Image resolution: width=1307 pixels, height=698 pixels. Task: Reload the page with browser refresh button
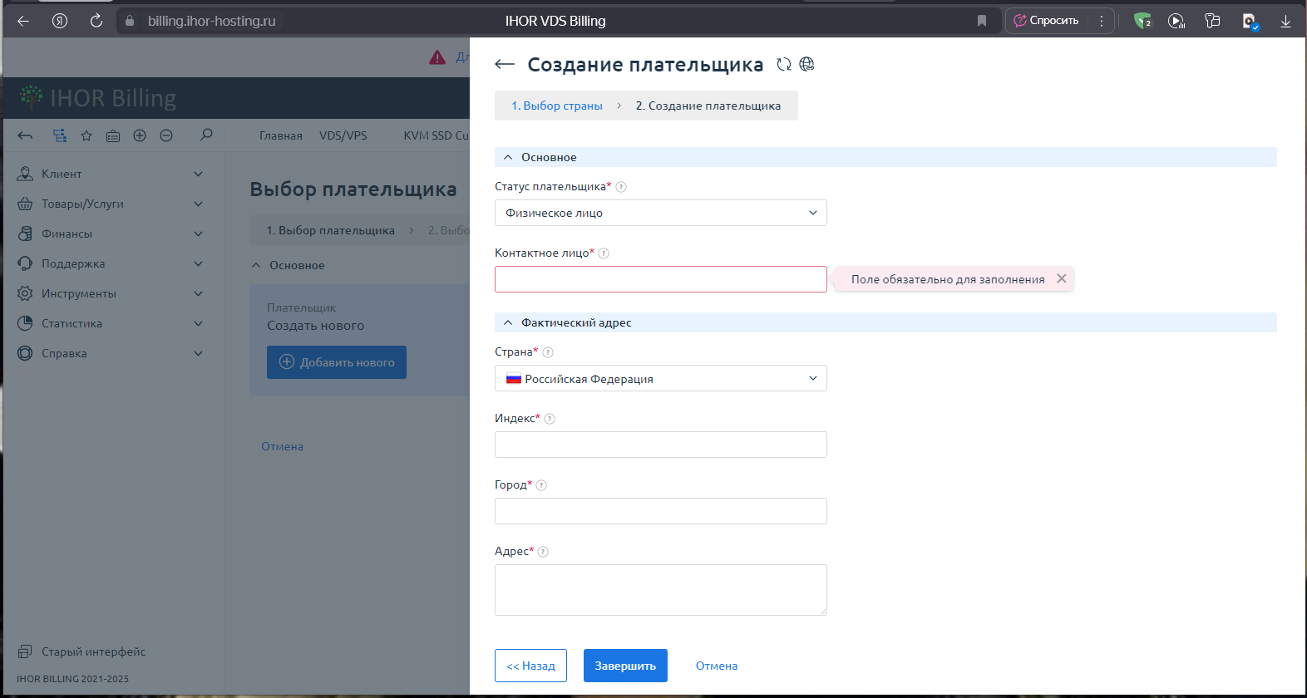click(x=96, y=21)
